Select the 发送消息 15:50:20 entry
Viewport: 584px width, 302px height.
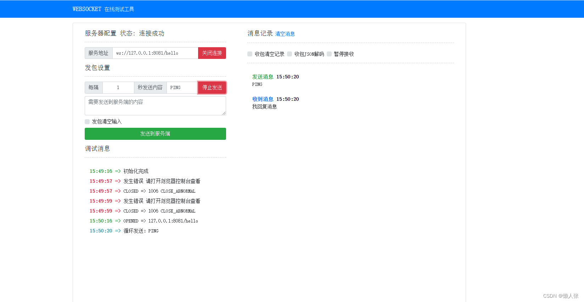275,77
